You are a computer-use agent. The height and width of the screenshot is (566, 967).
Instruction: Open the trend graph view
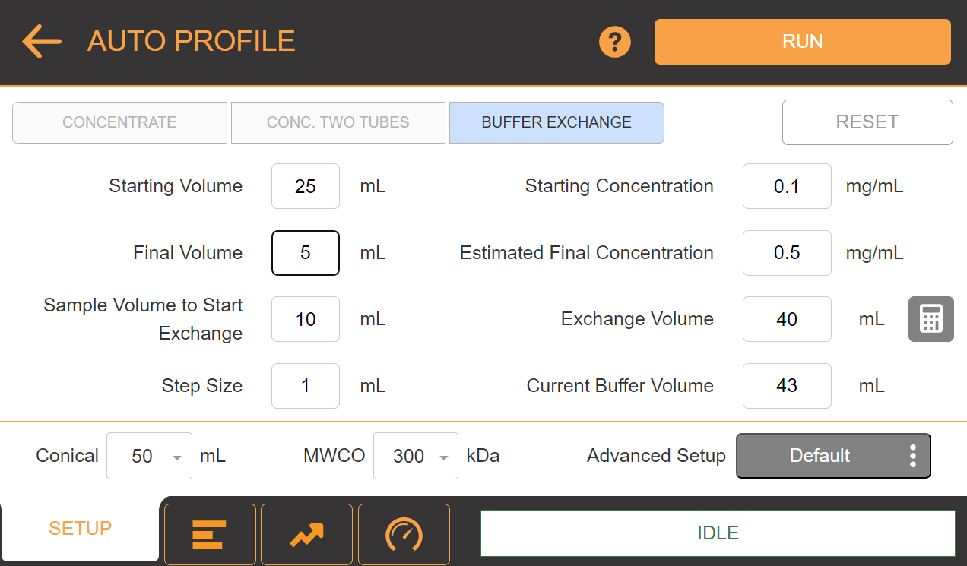coord(306,534)
